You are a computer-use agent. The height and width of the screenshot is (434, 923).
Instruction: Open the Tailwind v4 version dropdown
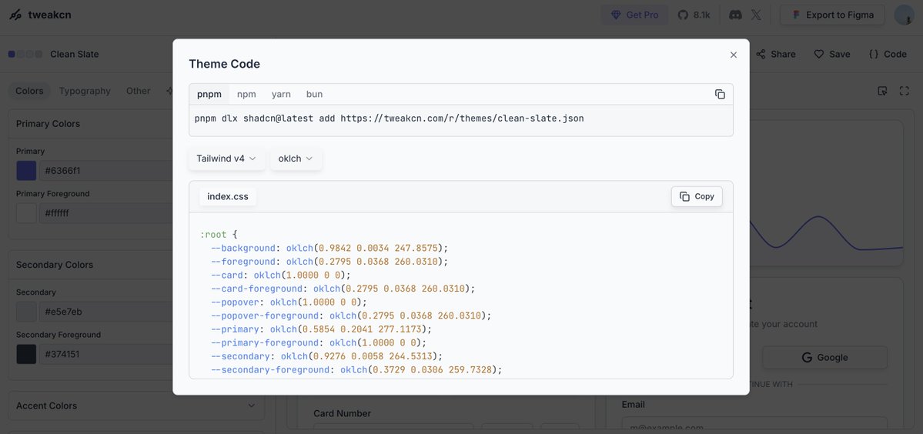click(x=226, y=159)
